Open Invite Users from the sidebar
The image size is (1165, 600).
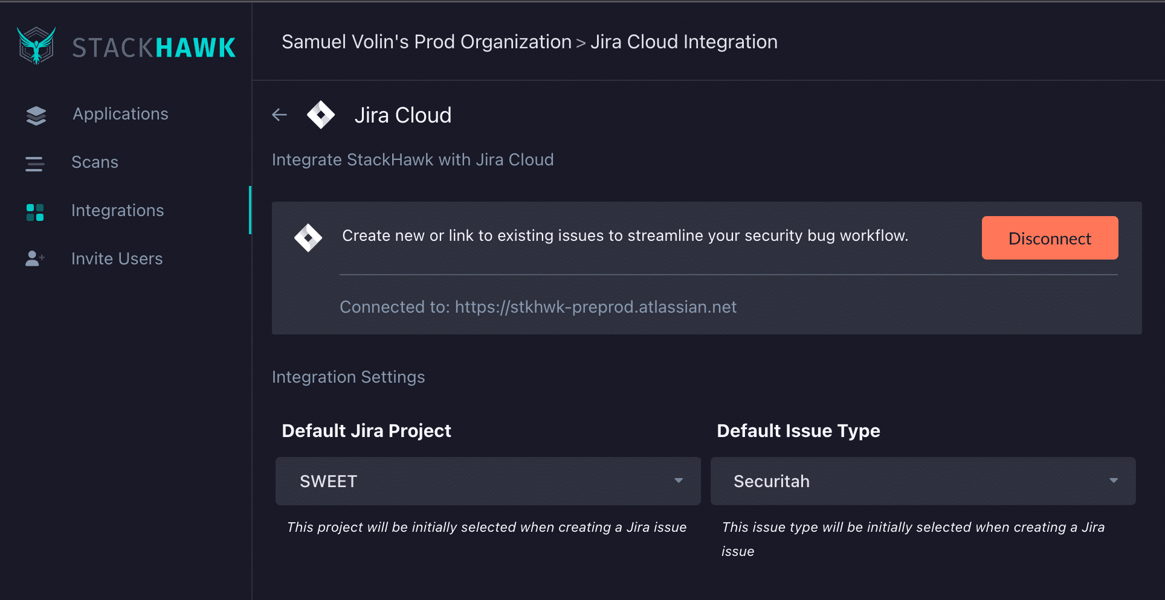pos(117,259)
